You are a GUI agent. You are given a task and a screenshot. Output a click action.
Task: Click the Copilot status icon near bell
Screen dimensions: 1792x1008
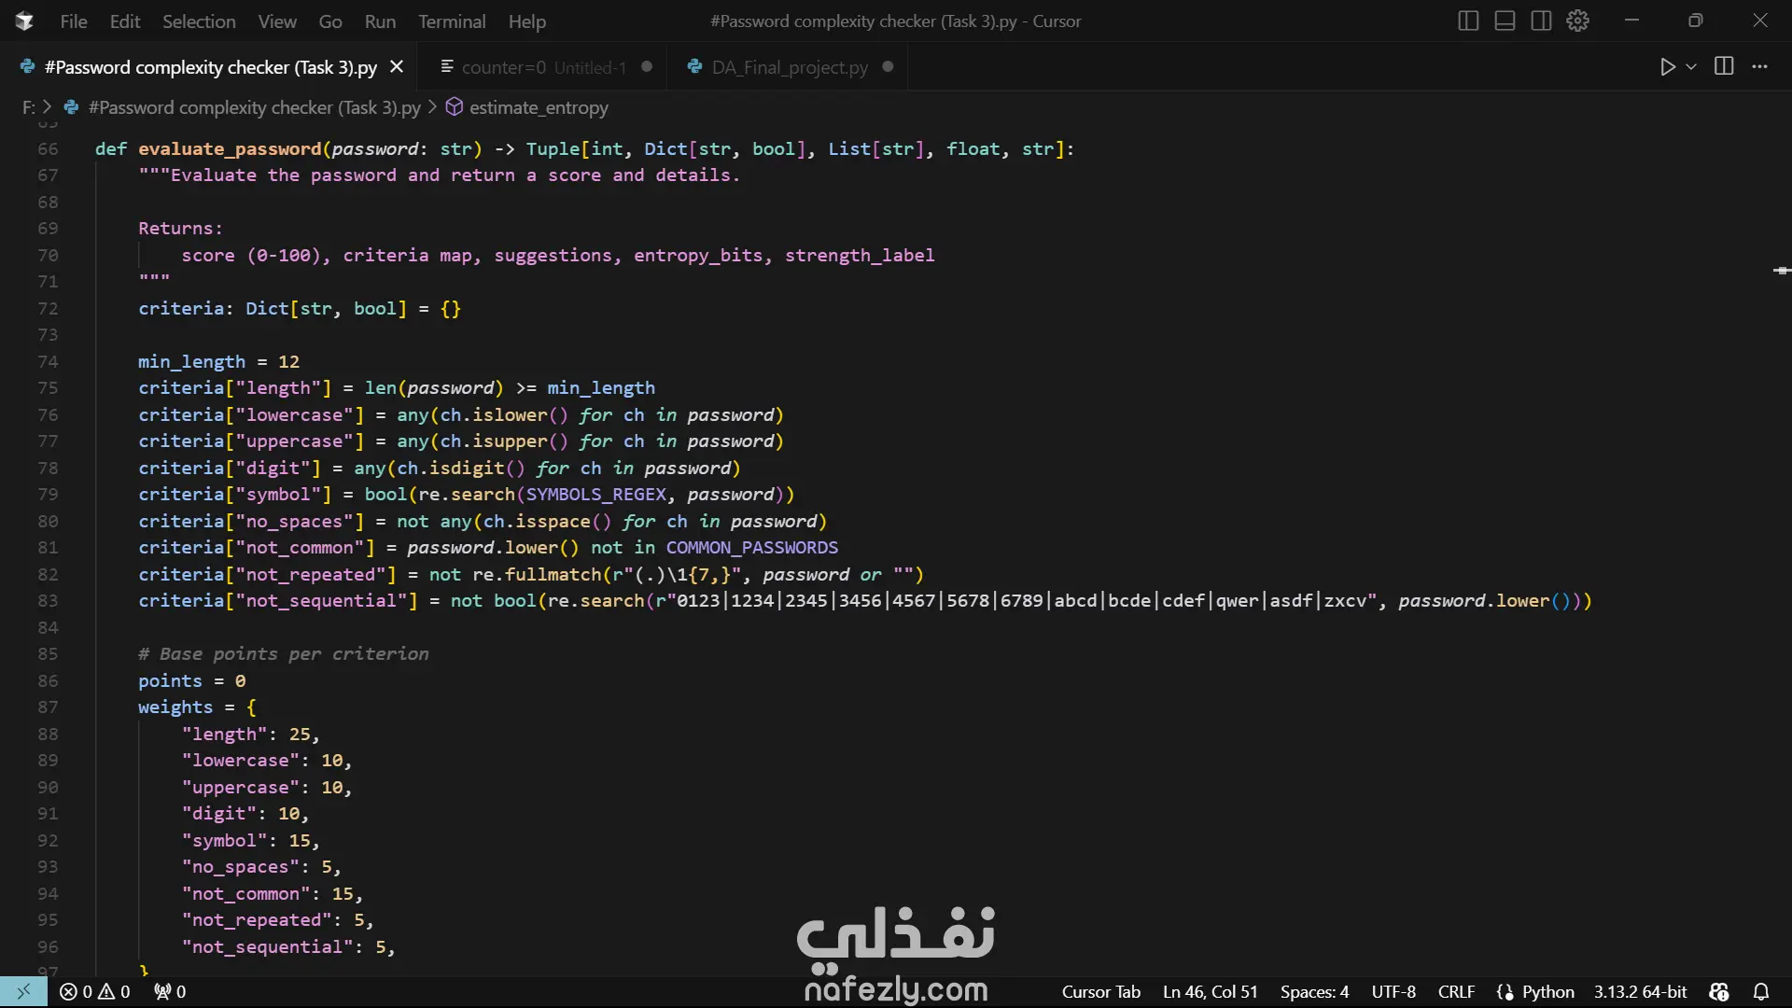(x=1719, y=992)
